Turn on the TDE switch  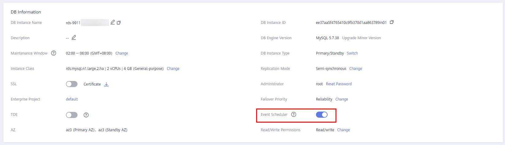click(x=72, y=115)
